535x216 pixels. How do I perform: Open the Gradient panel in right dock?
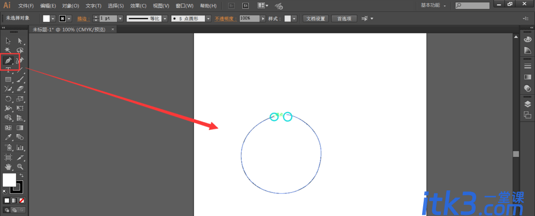528,77
